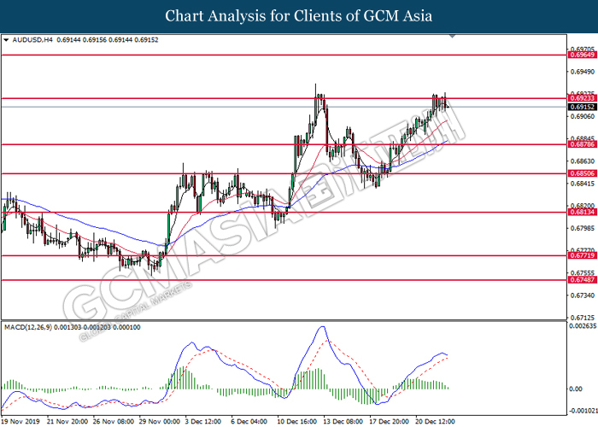The width and height of the screenshot is (598, 427).
Task: Click the 0.68415 price axis value
Action: click(x=583, y=184)
